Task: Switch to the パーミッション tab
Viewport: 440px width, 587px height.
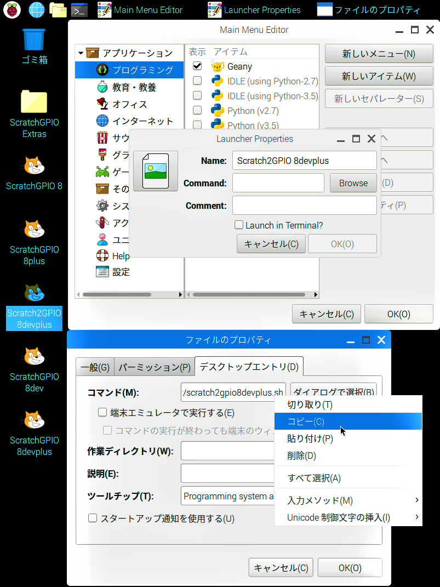Action: [x=155, y=367]
